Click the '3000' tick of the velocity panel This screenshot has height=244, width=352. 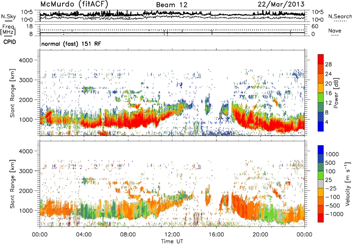26,171
